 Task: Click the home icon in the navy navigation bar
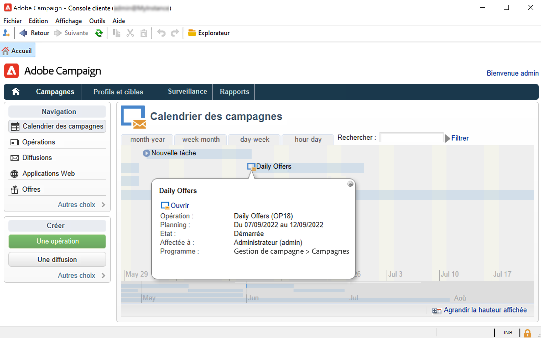tap(16, 92)
